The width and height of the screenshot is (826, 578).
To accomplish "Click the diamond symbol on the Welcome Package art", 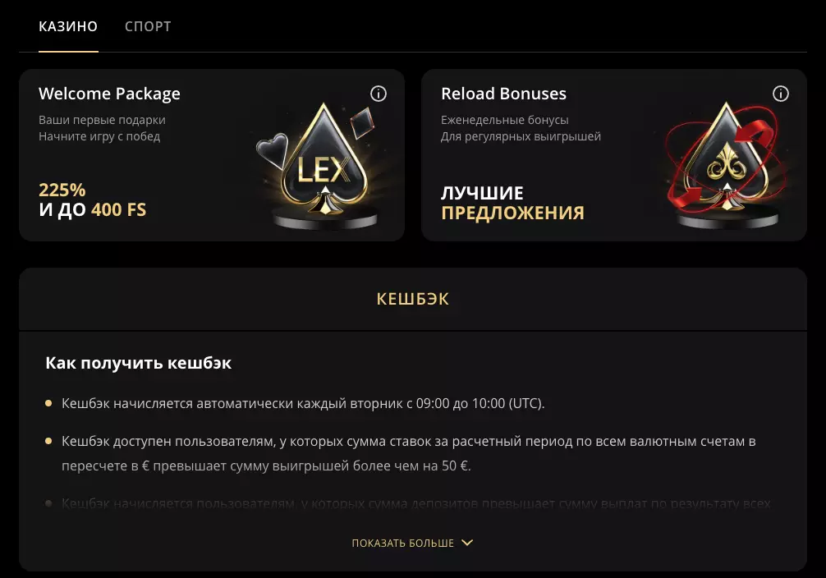I will (x=362, y=124).
